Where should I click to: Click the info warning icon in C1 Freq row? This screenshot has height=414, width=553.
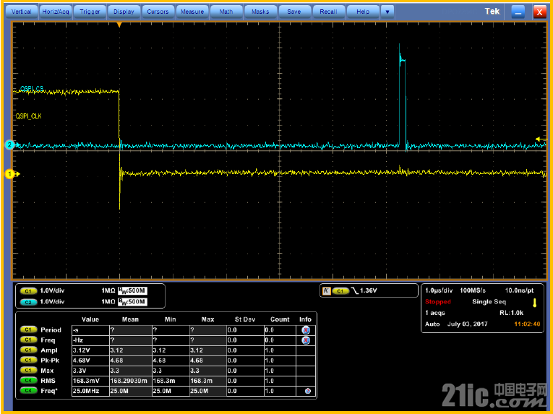pyautogui.click(x=306, y=340)
